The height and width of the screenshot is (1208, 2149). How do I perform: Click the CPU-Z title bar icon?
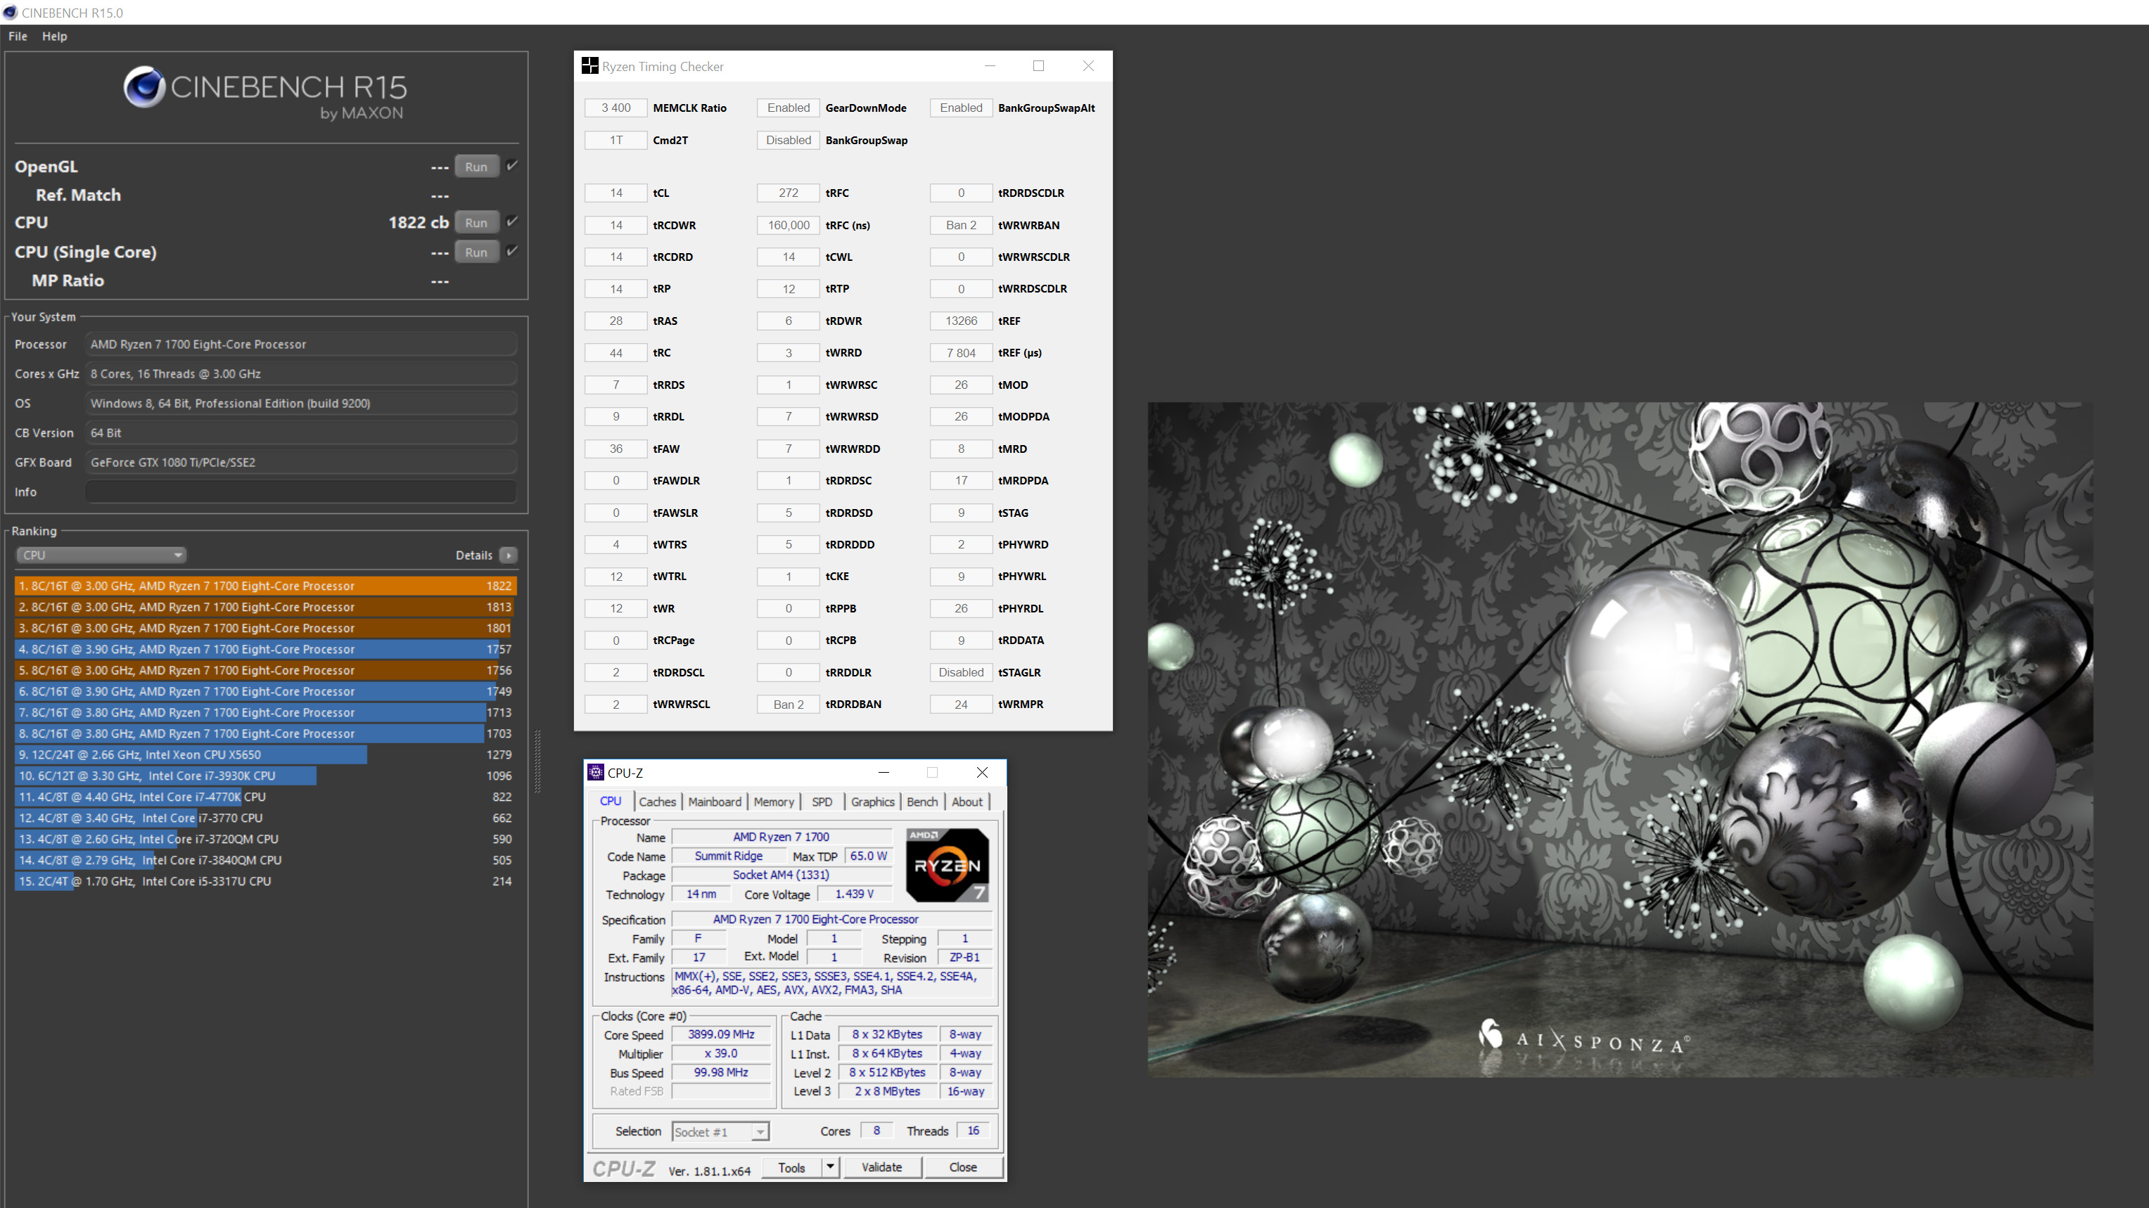(x=596, y=773)
